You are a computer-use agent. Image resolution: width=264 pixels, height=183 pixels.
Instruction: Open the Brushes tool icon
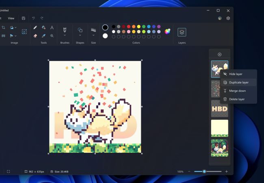(x=65, y=30)
